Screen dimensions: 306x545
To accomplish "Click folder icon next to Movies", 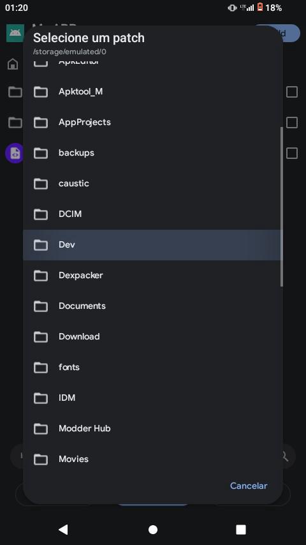I will click(41, 459).
